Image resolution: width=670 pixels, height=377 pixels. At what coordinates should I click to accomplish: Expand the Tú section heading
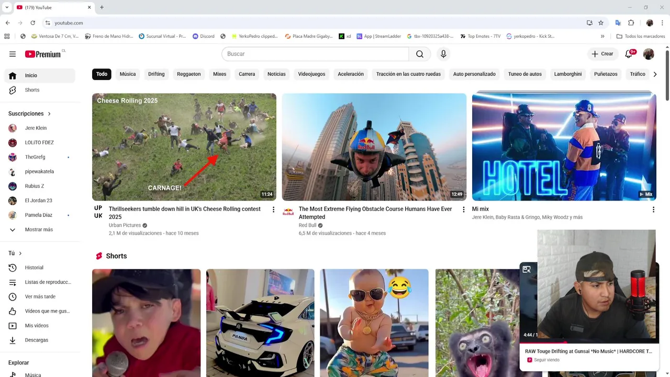click(x=15, y=253)
